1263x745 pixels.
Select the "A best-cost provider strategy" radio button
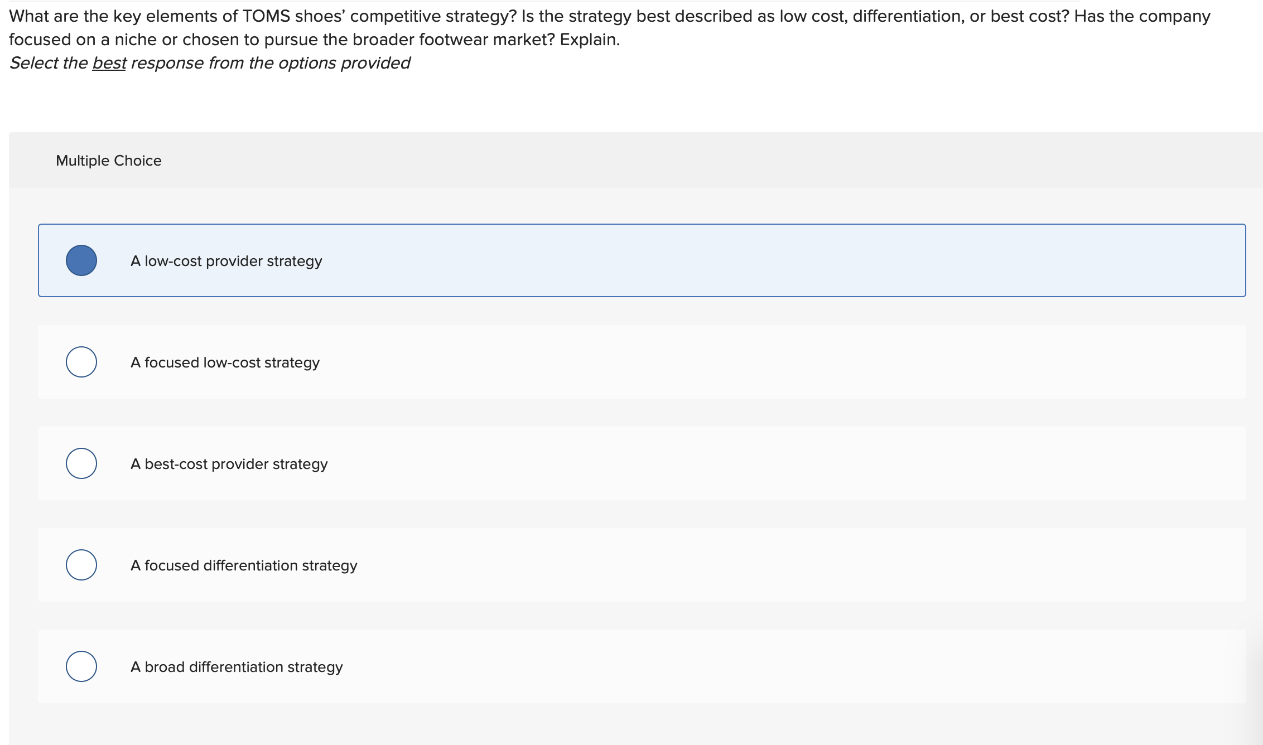(x=81, y=463)
